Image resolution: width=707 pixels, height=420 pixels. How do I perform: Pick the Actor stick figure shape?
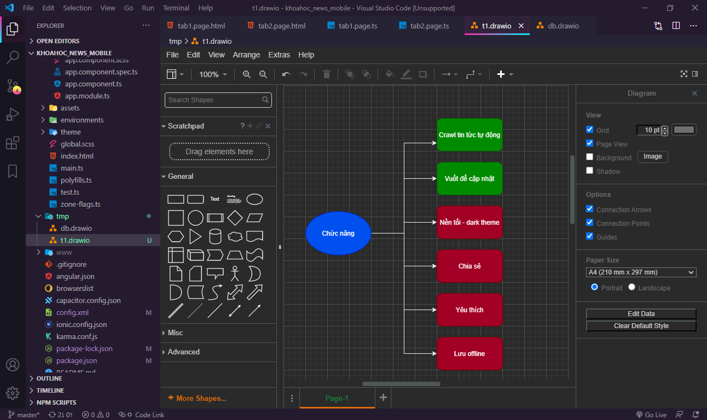[x=235, y=273]
